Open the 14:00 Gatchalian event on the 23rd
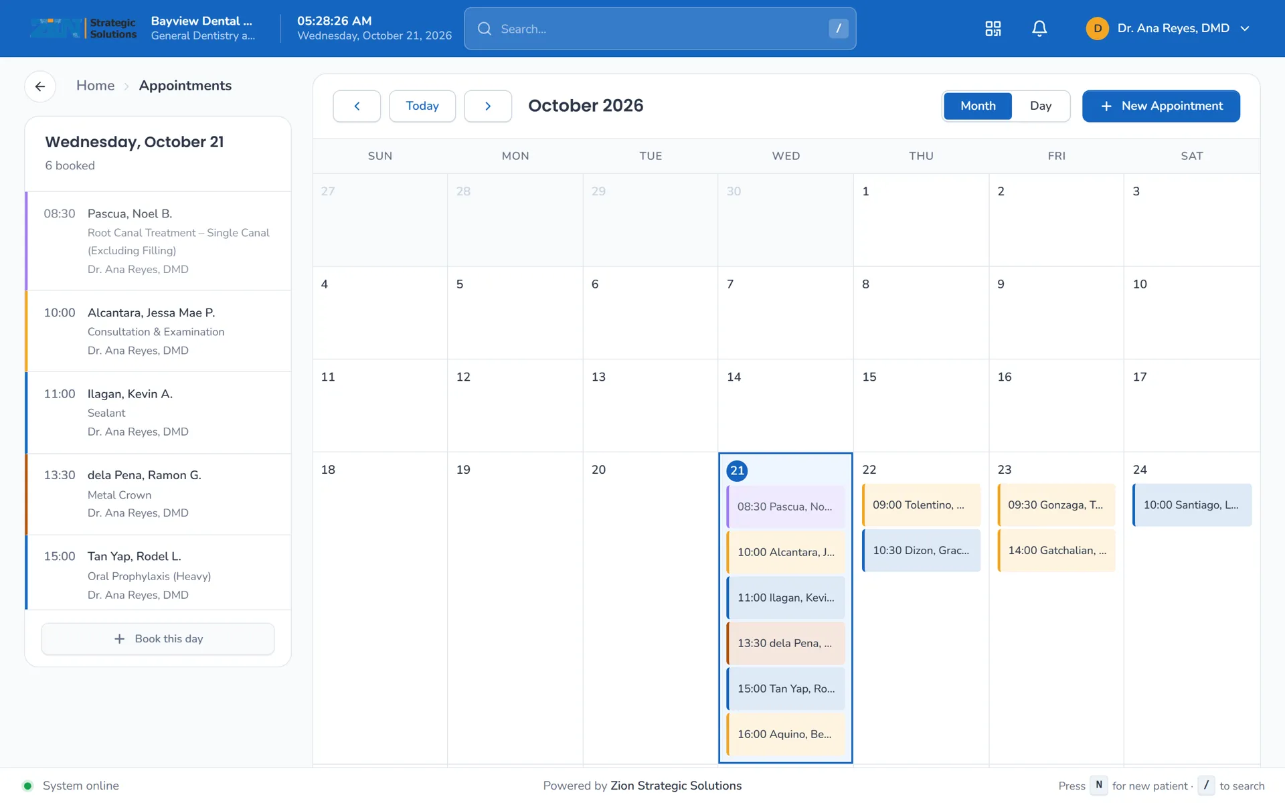This screenshot has width=1285, height=803. [x=1056, y=550]
